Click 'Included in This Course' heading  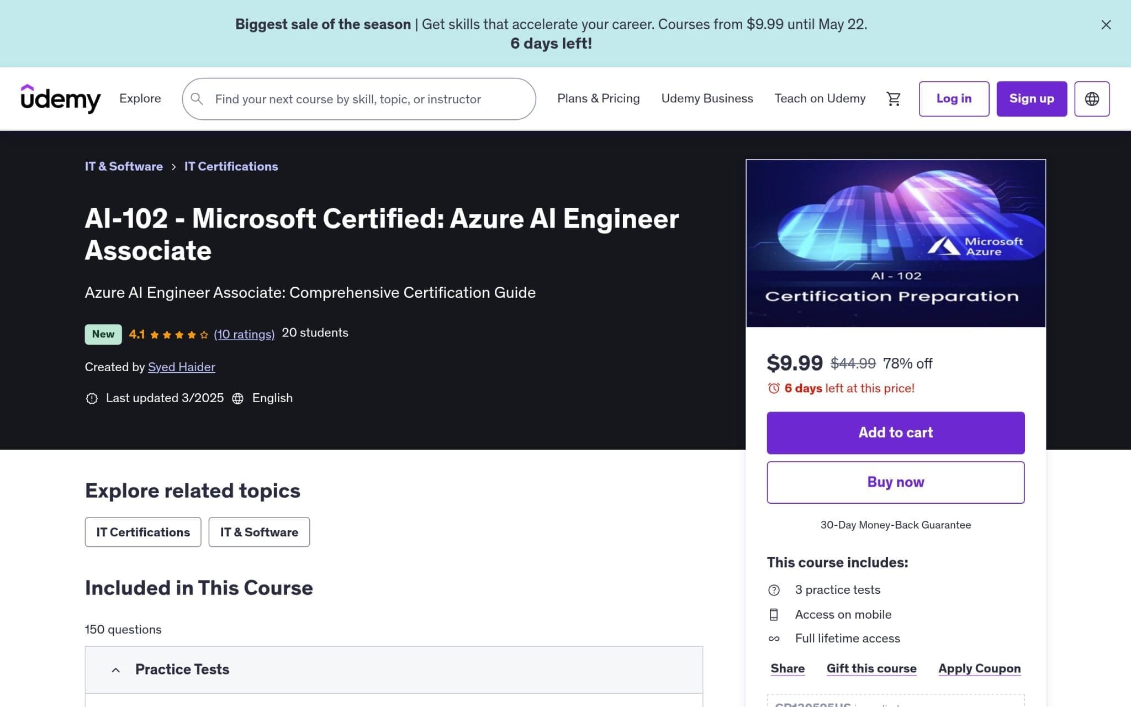click(199, 588)
